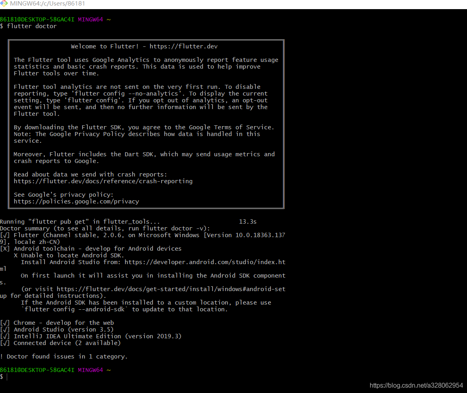The height and width of the screenshot is (393, 467).
Task: Click the 'flutter config --android-sdk' command text
Action: [75, 309]
